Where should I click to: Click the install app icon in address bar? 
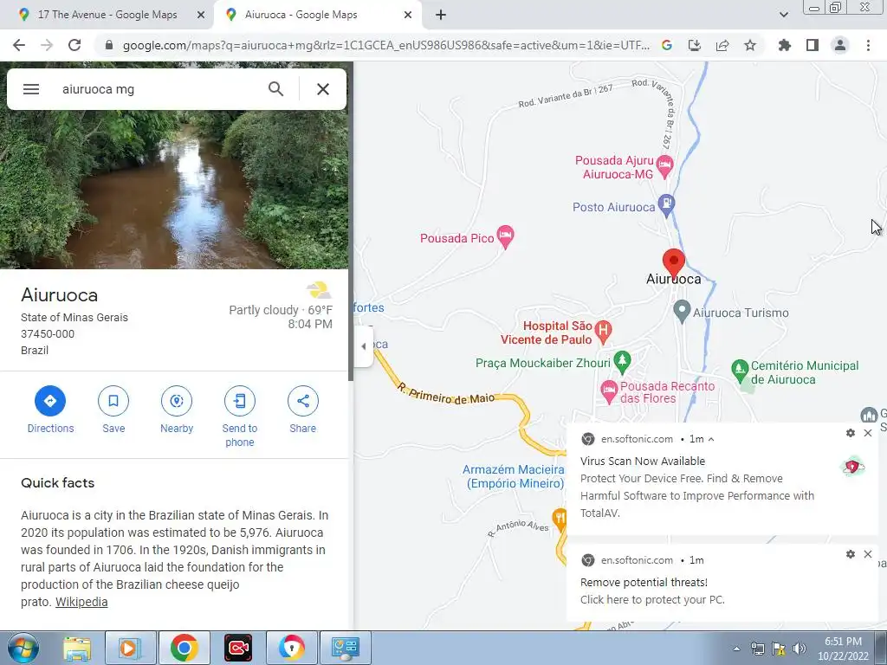pos(695,45)
